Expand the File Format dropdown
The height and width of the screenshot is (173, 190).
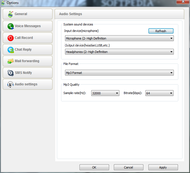pyautogui.click(x=119, y=73)
